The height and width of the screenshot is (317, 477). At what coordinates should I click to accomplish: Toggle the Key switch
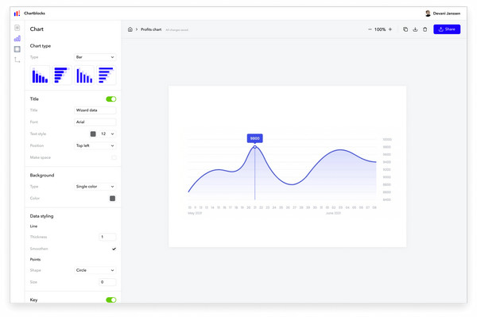point(111,300)
